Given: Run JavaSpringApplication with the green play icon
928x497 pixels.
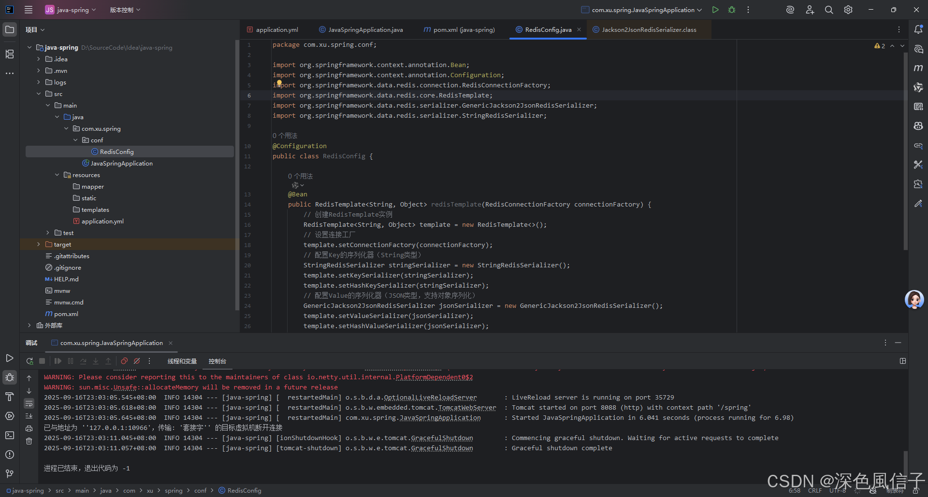Looking at the screenshot, I should 715,10.
